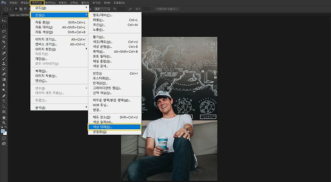
Task: Select the Gradient tool
Action: [4, 79]
